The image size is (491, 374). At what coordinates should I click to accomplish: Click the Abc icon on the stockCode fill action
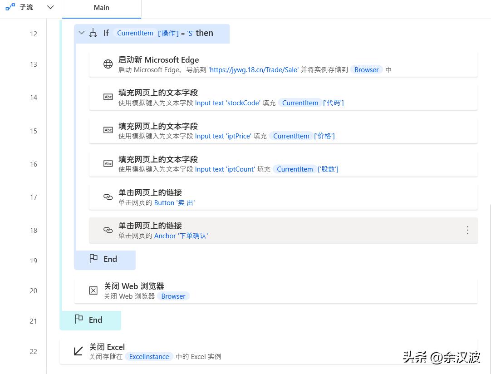(x=108, y=97)
